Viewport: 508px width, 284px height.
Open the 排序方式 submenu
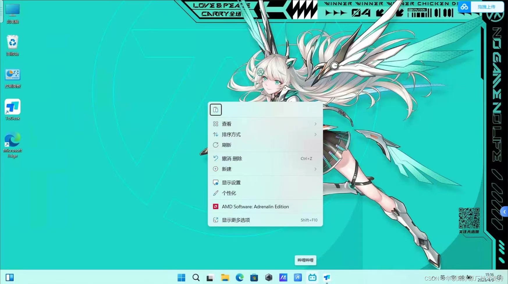click(265, 134)
